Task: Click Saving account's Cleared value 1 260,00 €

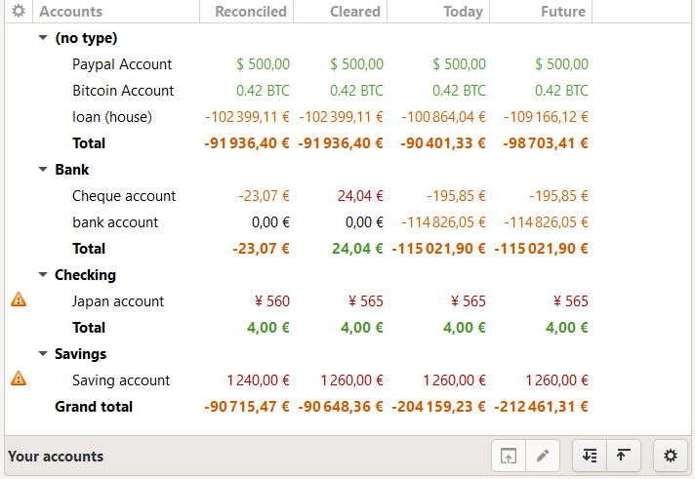Action: (x=352, y=380)
